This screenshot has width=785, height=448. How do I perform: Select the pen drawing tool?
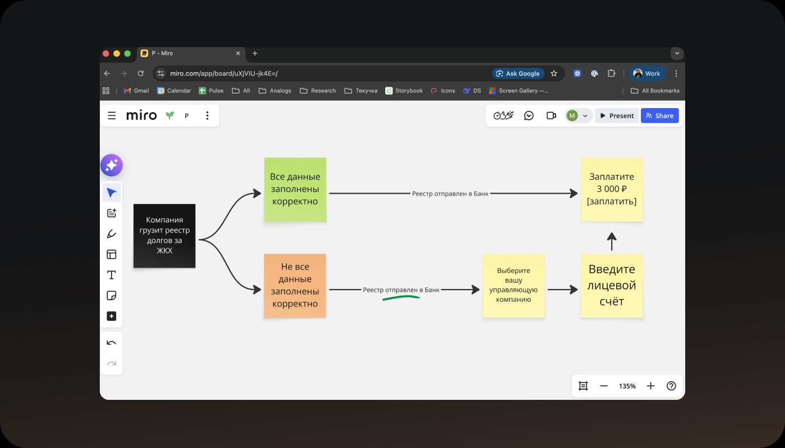[112, 234]
